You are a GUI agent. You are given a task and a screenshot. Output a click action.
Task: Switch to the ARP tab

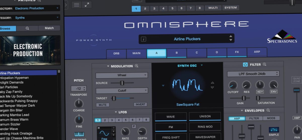[257, 52]
